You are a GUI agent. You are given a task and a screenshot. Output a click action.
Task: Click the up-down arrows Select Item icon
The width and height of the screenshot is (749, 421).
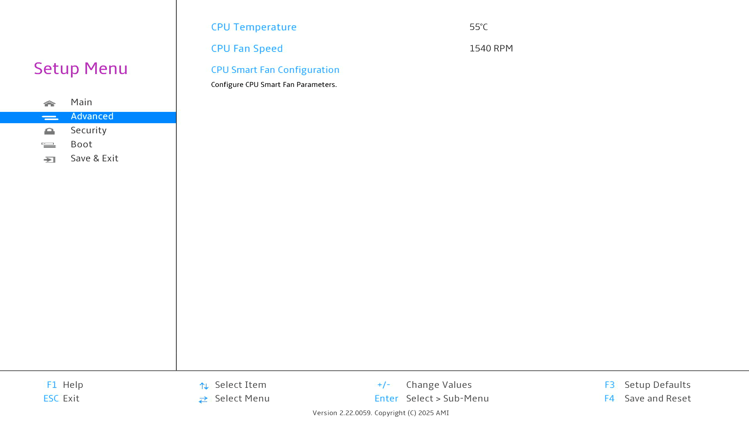point(204,386)
